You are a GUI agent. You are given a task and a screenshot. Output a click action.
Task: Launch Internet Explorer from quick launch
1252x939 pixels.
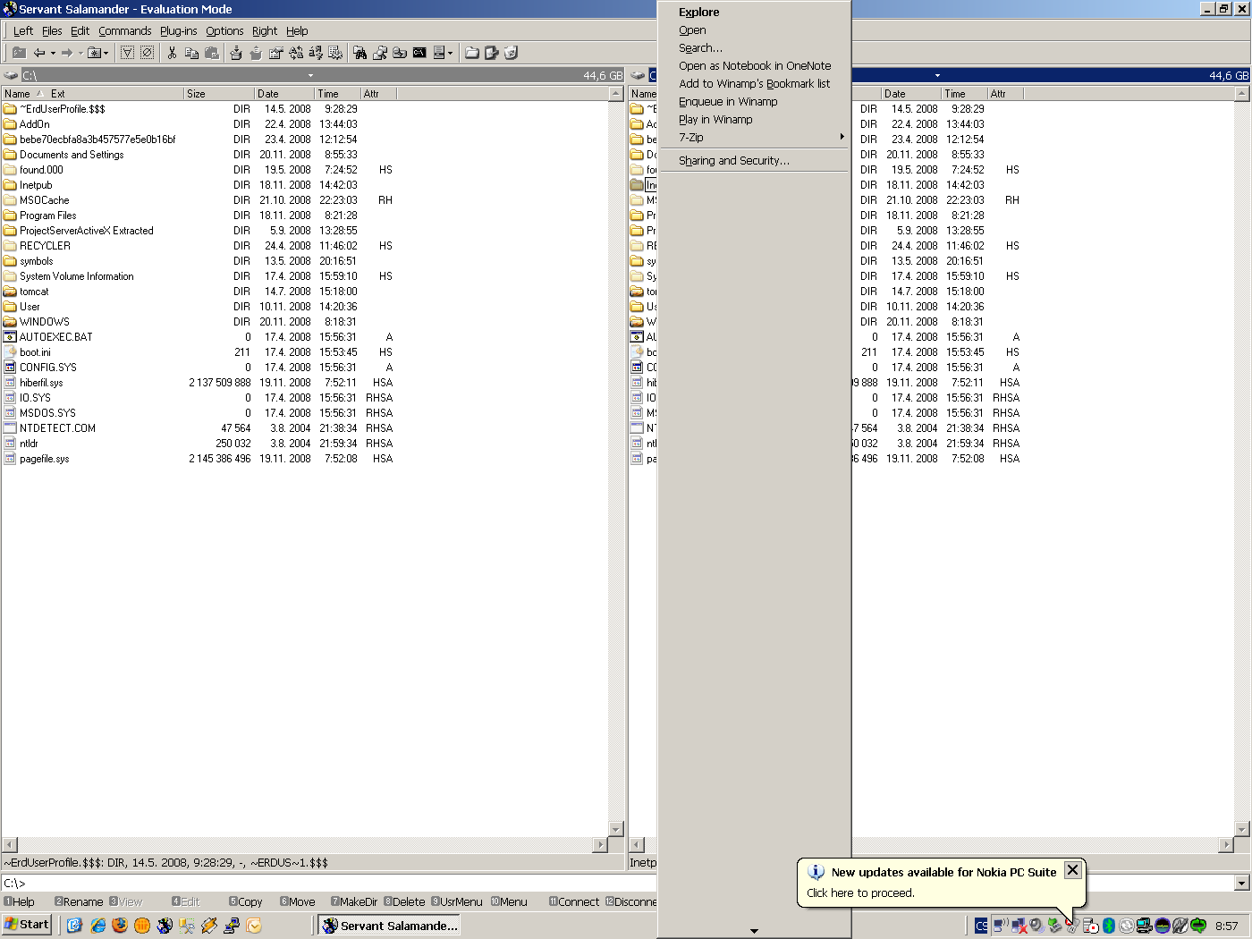click(97, 926)
